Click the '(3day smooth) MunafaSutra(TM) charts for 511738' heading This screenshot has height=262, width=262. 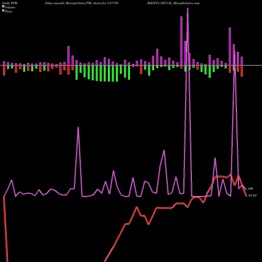[82, 3]
